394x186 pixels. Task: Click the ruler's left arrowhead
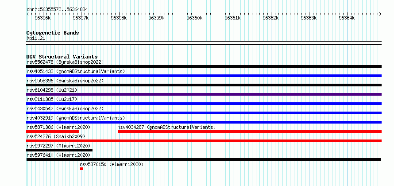click(x=27, y=14)
